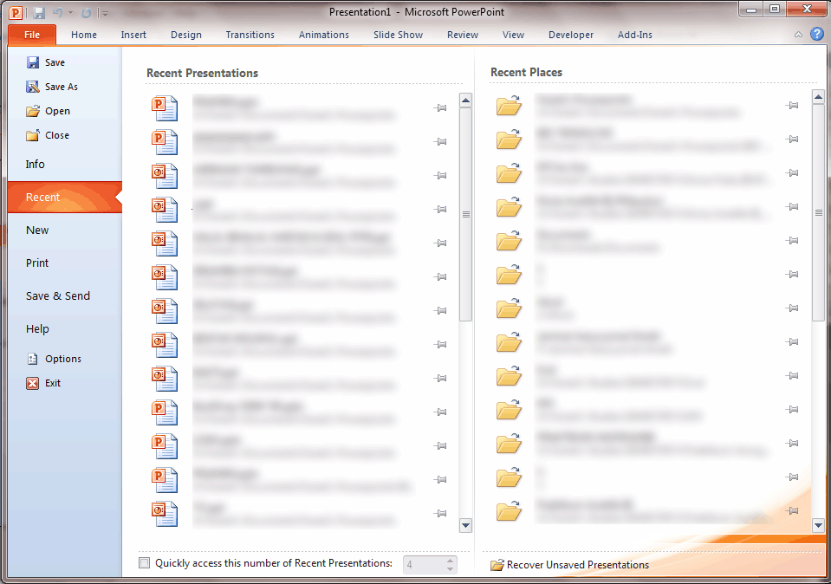The height and width of the screenshot is (584, 831).
Task: Pin the top recent place folder
Action: 792,105
